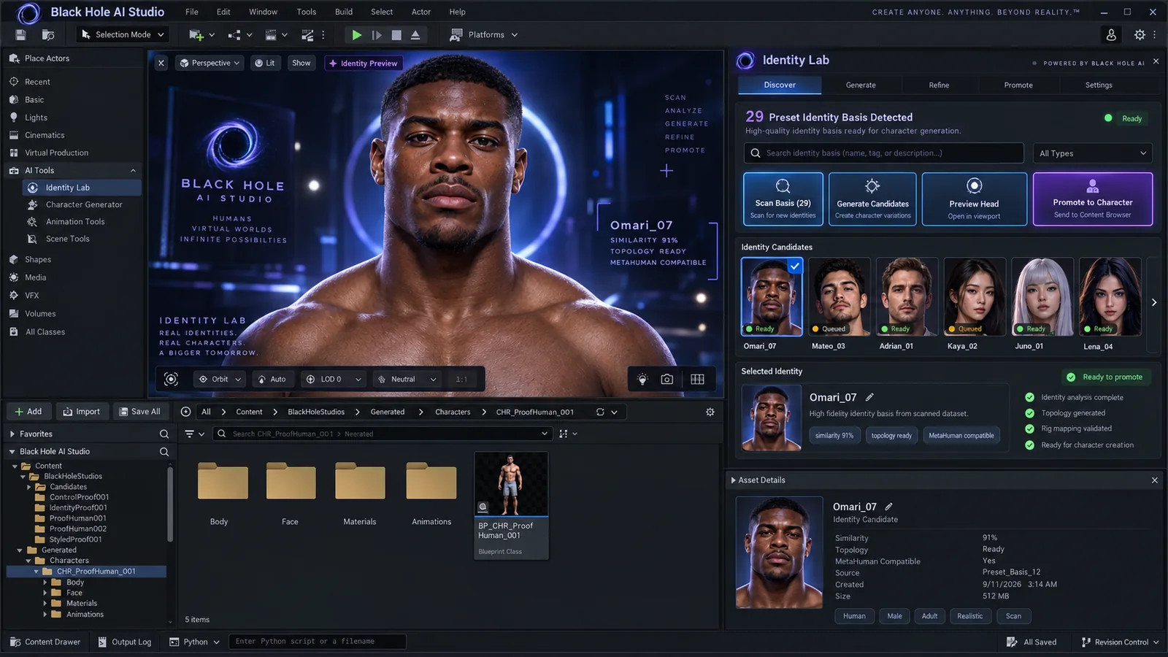
Task: Open the Tools menu
Action: [x=307, y=12]
